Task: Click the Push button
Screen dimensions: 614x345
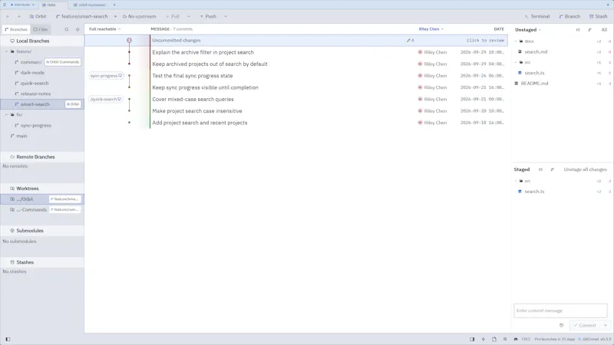Action: click(208, 16)
